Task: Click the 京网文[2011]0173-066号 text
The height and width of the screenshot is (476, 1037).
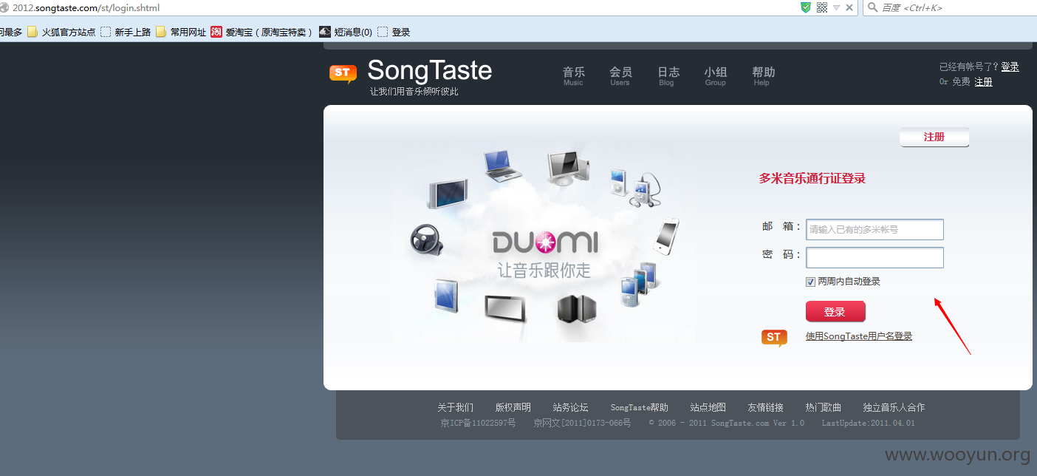Action: point(582,423)
